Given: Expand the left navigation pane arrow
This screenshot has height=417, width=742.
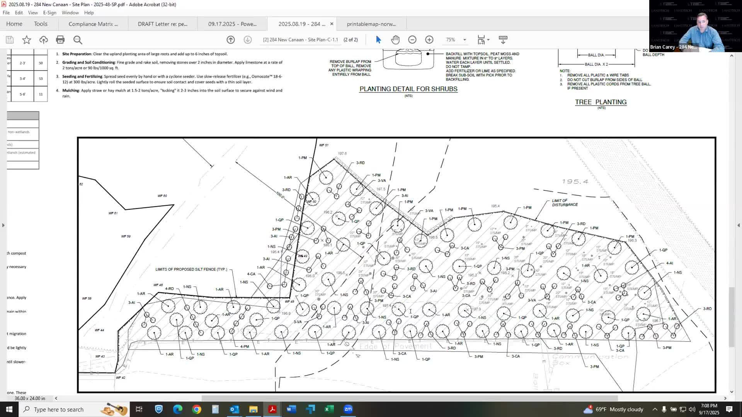Looking at the screenshot, I should tap(3, 225).
